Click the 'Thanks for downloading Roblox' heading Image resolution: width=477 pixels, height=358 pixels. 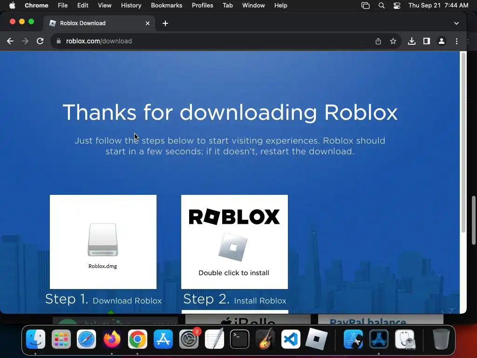click(x=230, y=112)
